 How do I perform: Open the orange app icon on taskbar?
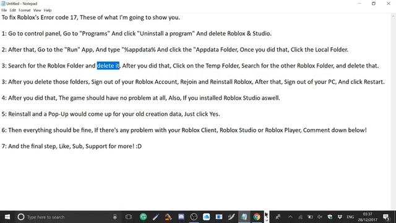click(168, 217)
